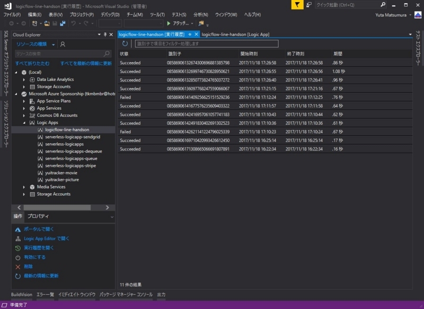424x309 pixels.
Task: Pin the Cloud Explorer panel
Action: [x=105, y=35]
